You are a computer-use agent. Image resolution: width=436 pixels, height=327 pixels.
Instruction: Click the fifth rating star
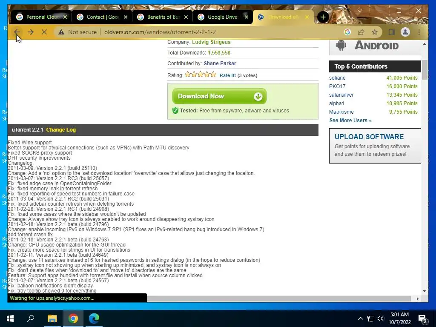213,74
